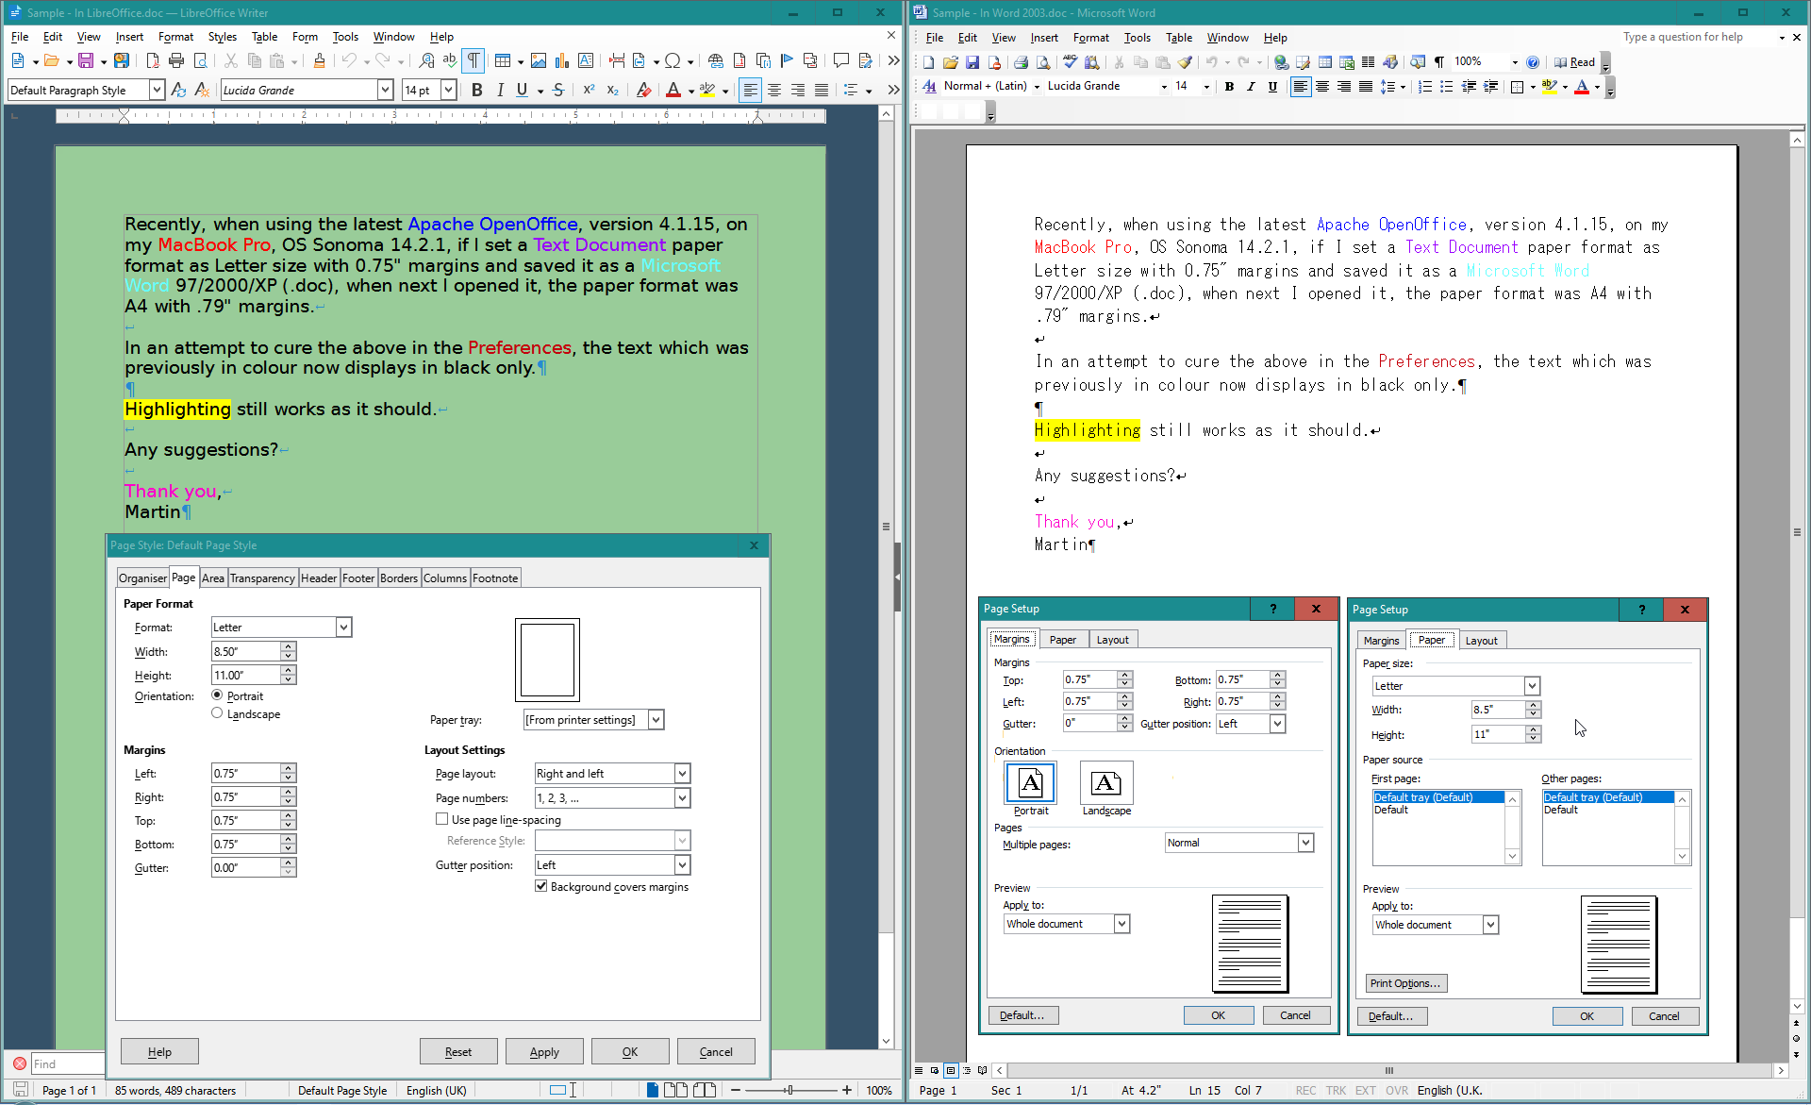The image size is (1811, 1105).
Task: Click Word yellow Highlight button
Action: click(1549, 86)
